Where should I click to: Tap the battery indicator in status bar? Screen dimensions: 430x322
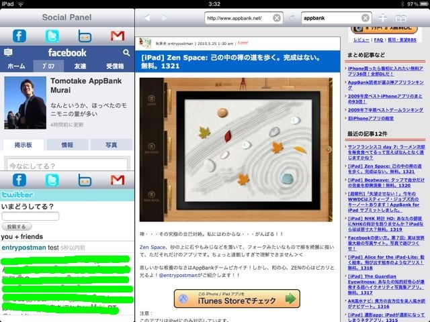coord(424,4)
